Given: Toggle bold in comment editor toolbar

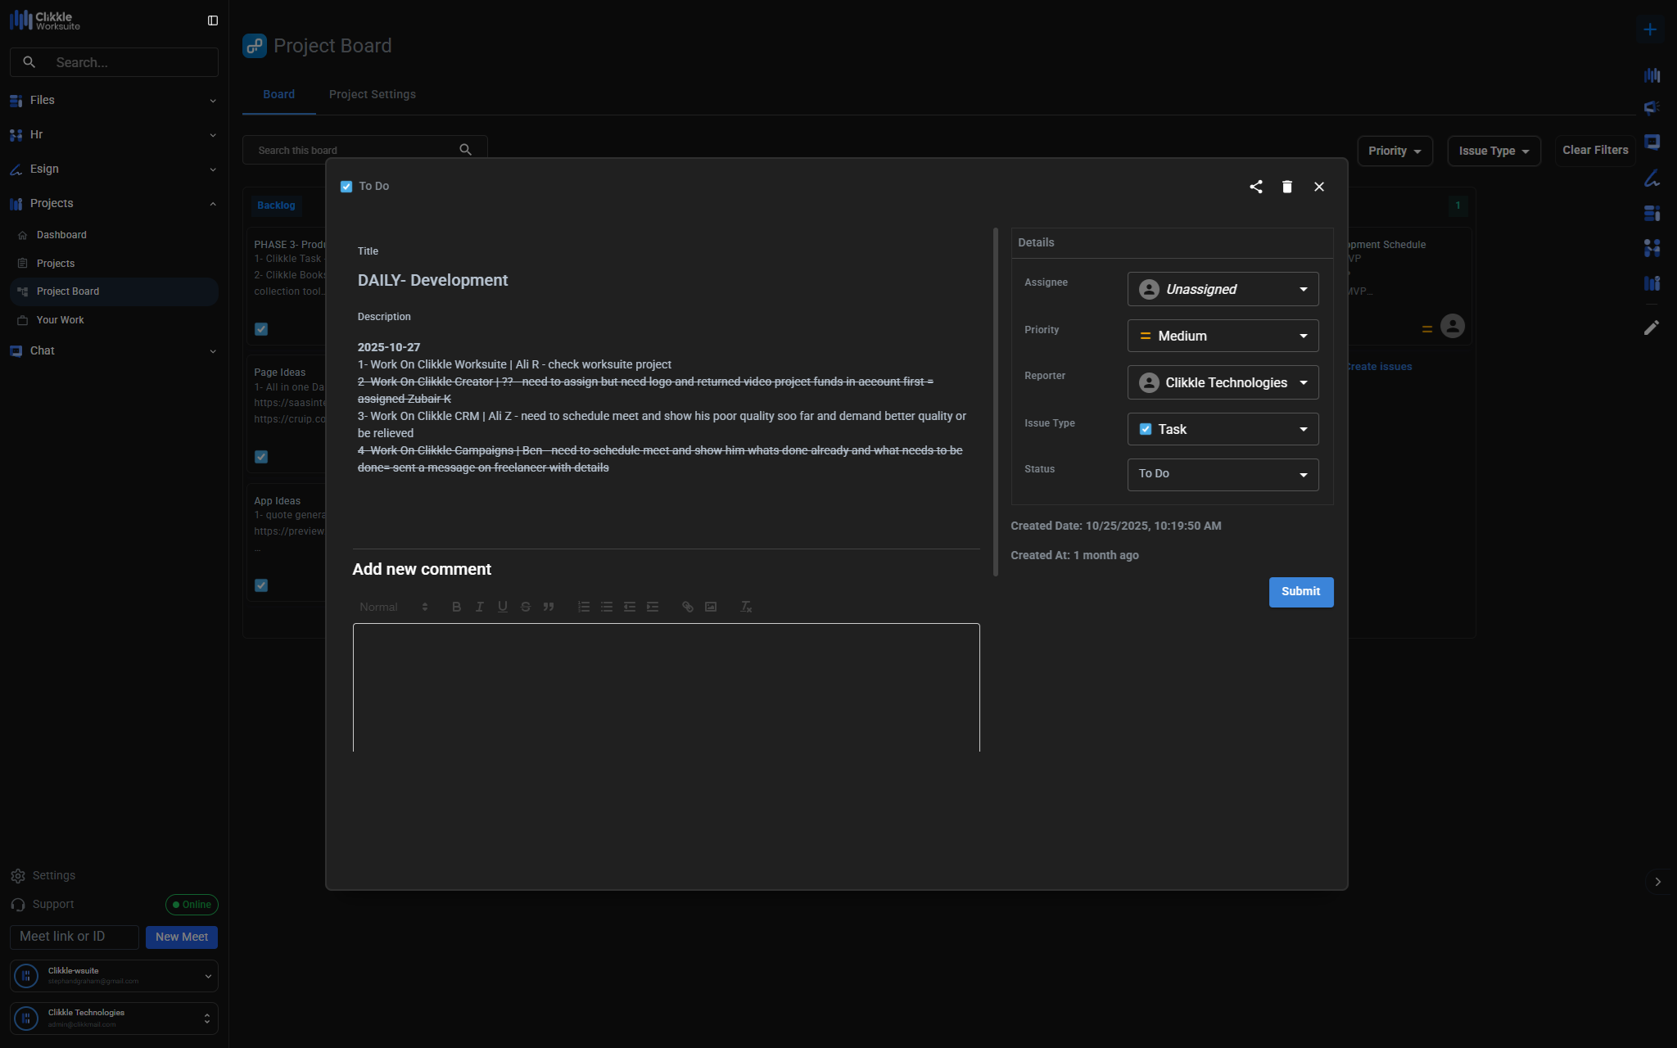Looking at the screenshot, I should (456, 607).
